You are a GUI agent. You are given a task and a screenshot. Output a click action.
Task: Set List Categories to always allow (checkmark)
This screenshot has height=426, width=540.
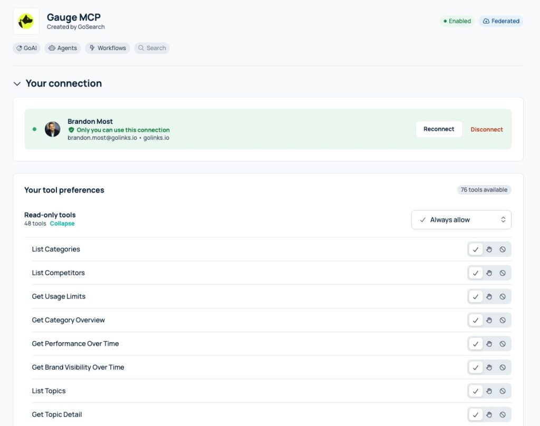pyautogui.click(x=476, y=249)
